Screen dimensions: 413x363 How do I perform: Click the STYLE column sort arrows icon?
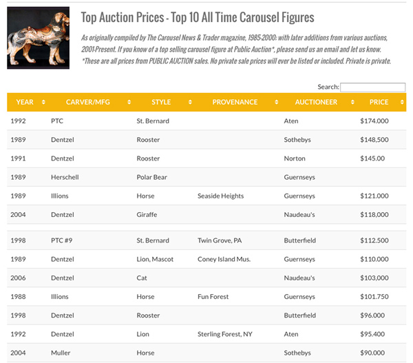190,102
